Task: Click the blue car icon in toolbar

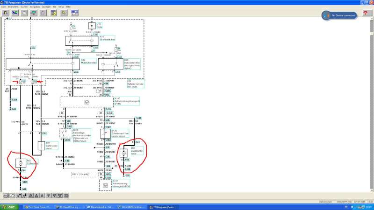Action: pos(15,13)
